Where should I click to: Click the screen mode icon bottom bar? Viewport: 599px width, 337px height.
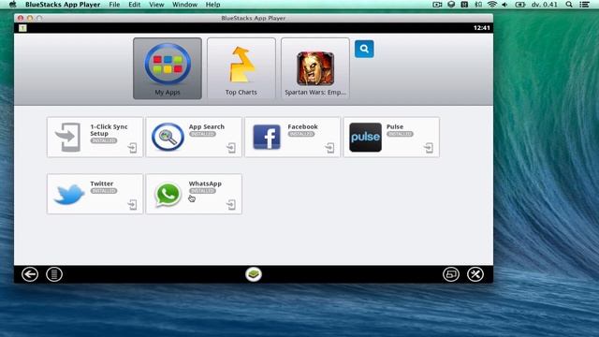[x=451, y=274]
